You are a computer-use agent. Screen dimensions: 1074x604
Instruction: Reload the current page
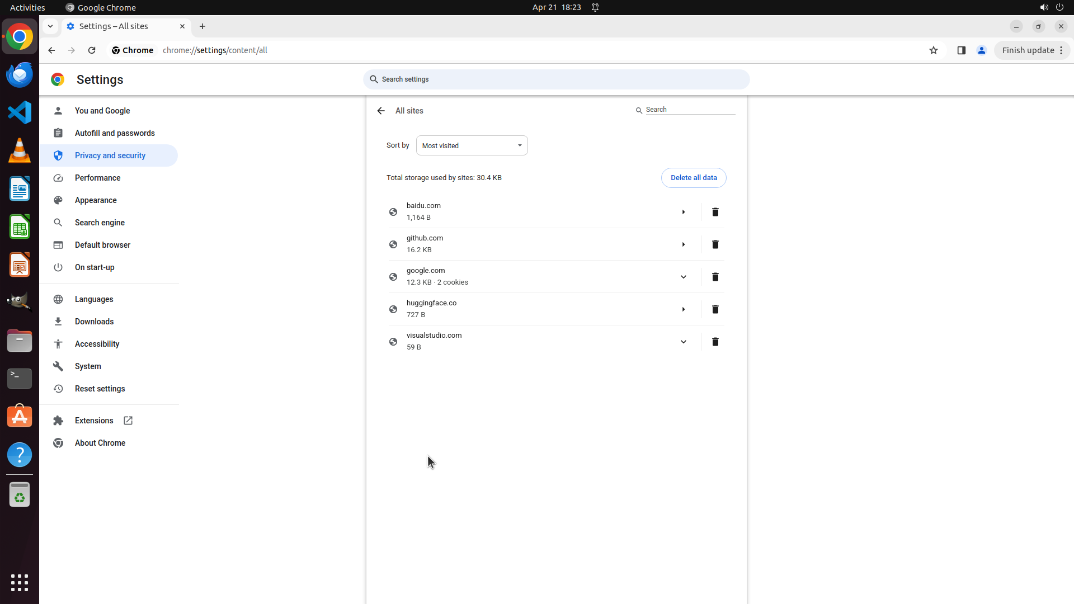pyautogui.click(x=92, y=50)
